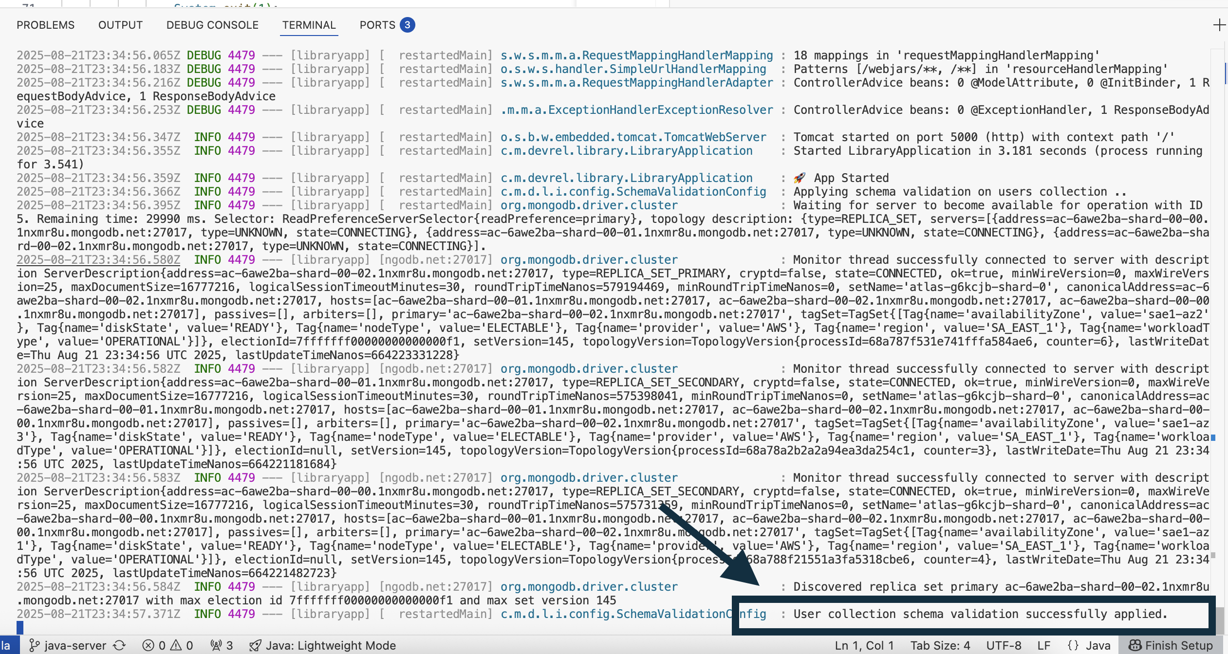Select the TERMINAL tab
The image size is (1228, 654).
[309, 25]
